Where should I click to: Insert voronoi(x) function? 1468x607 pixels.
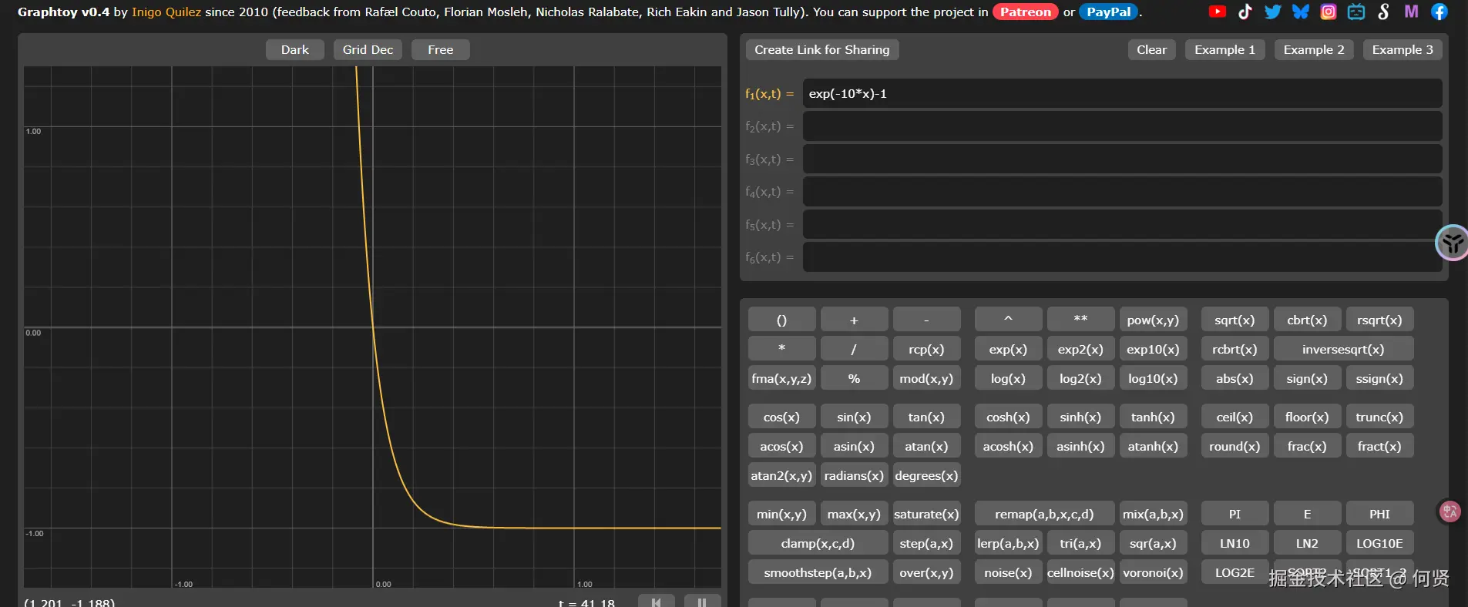click(1153, 572)
